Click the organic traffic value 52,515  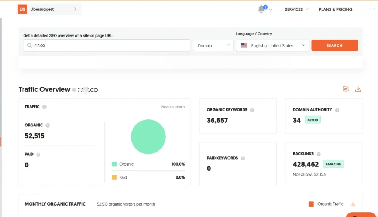pos(34,136)
